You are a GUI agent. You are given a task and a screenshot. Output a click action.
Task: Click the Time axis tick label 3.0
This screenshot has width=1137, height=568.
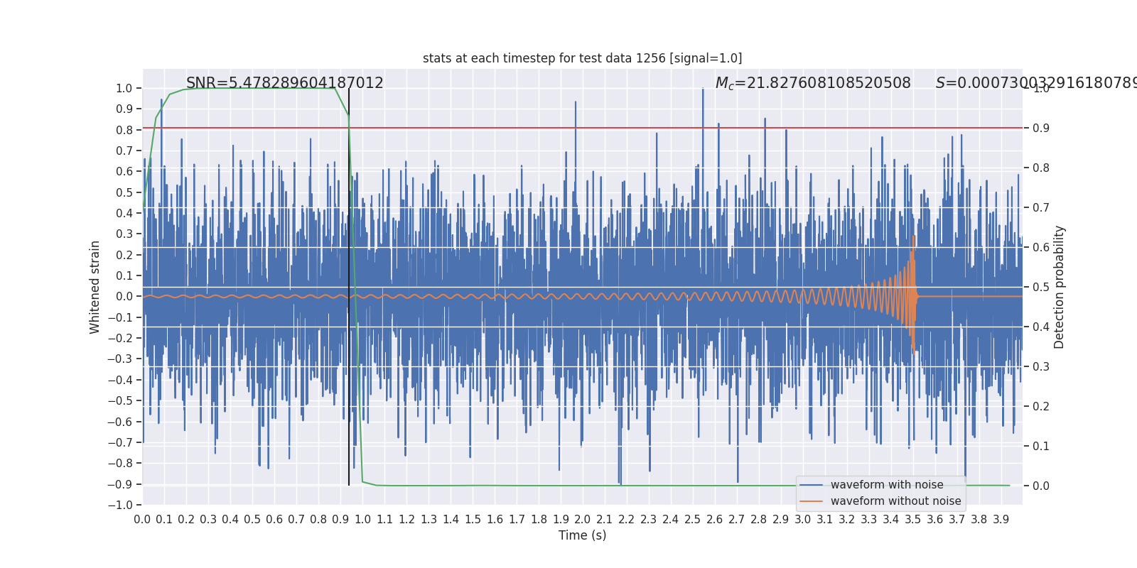pos(803,520)
